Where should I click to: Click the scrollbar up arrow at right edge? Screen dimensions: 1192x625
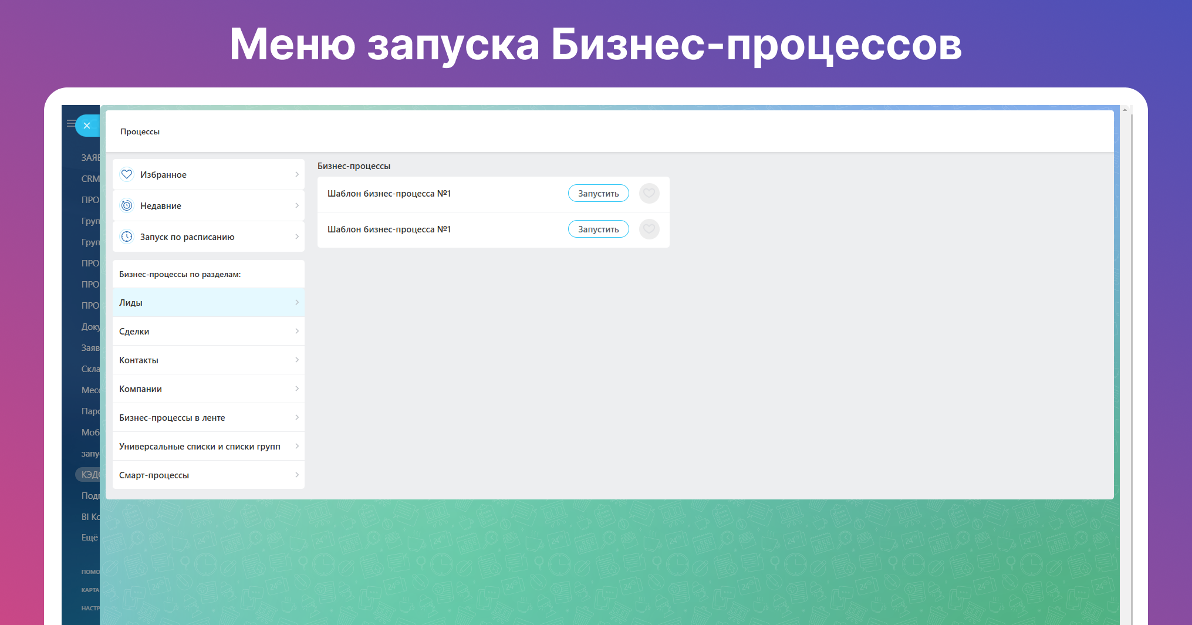click(x=1125, y=110)
